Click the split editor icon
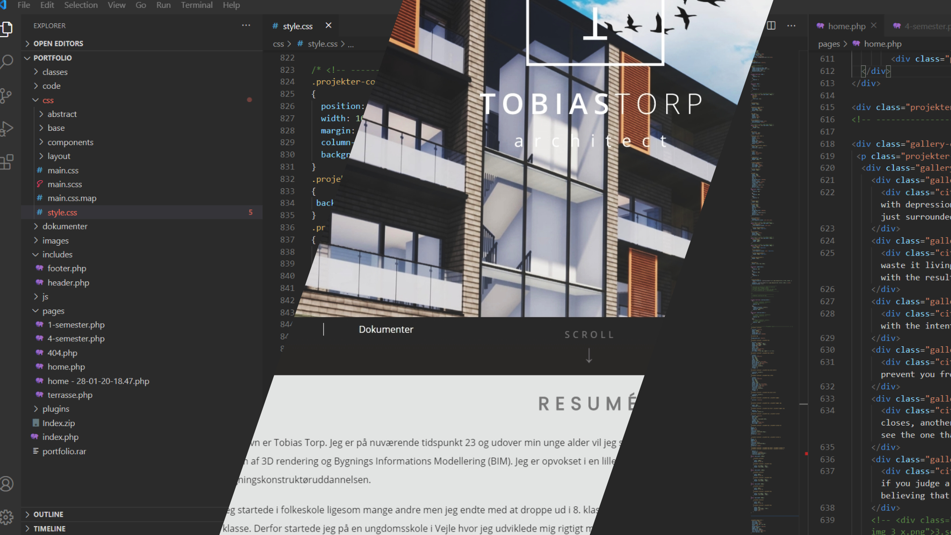This screenshot has width=951, height=535. pos(771,26)
